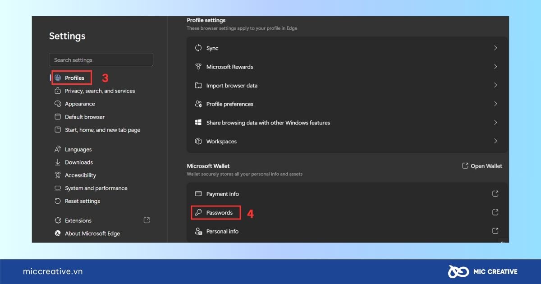Open About Microsoft Edge page

[92, 234]
